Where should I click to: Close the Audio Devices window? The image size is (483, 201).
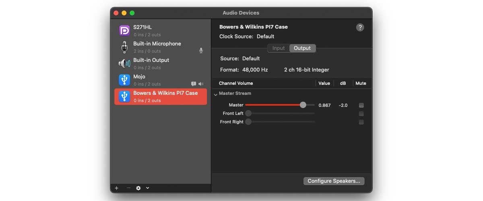[116, 13]
